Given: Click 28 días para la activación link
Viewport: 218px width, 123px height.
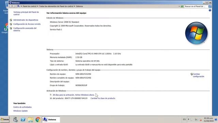Looking at the screenshot, I should tap(74, 95).
